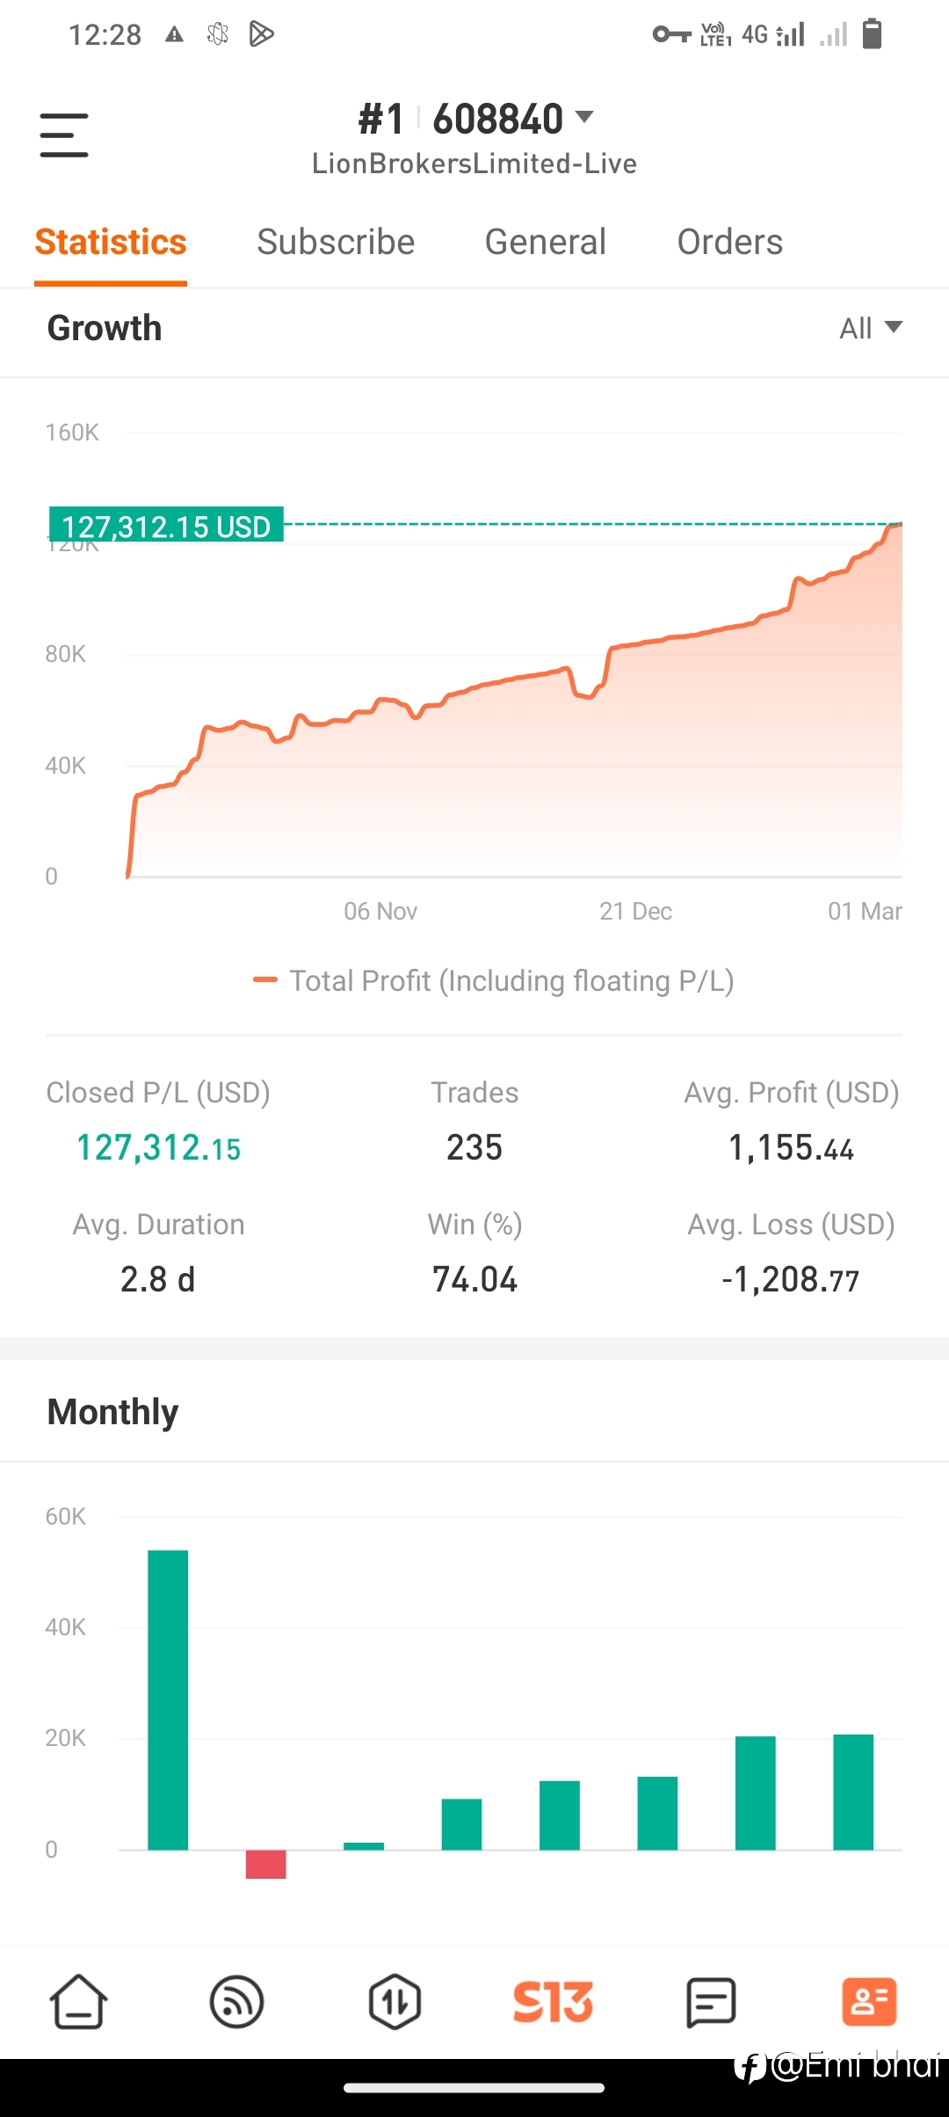Open the chat messages icon
The width and height of the screenshot is (949, 2117).
710,2002
